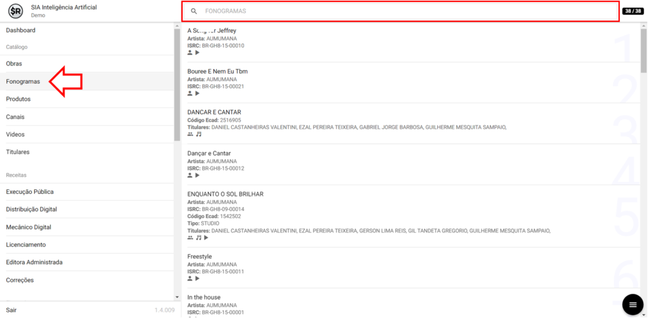The image size is (649, 318).
Task: Open the round floating menu button at bottom right
Action: [x=631, y=305]
